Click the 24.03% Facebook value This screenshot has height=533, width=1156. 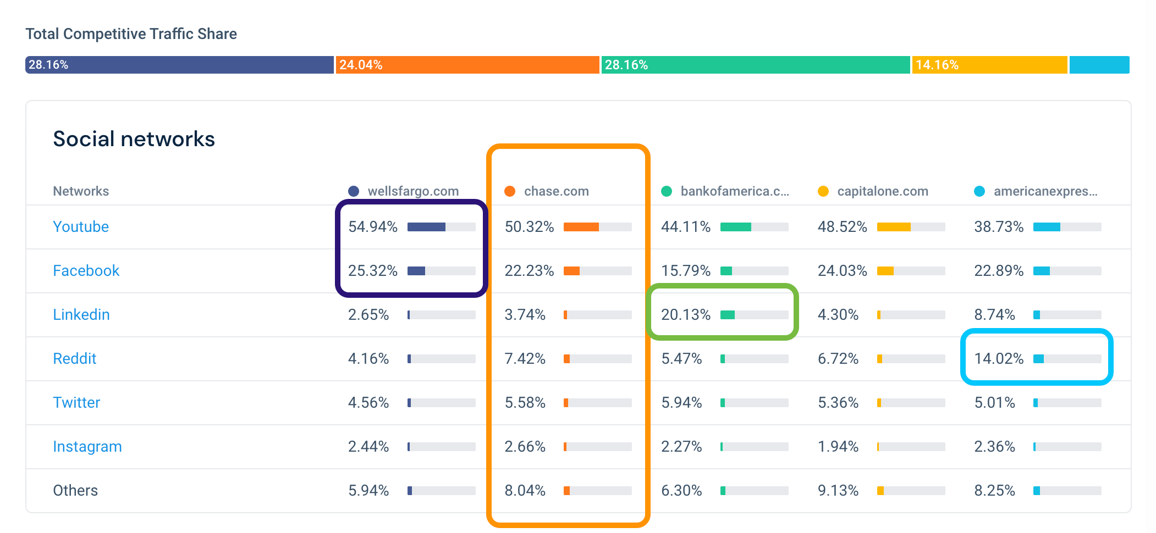[x=842, y=270]
